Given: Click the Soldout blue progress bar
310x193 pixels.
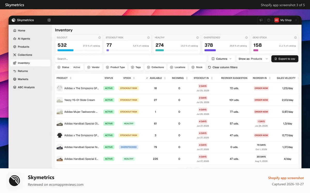Looking at the screenshot, I should click(x=65, y=50).
